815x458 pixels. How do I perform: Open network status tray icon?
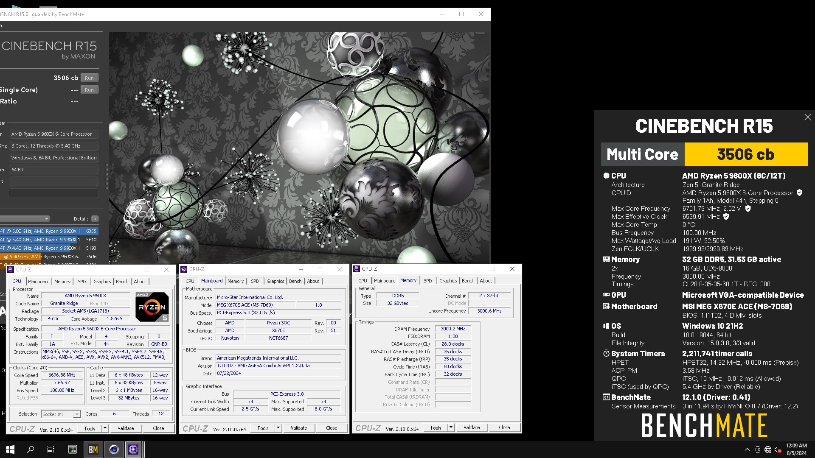point(768,450)
